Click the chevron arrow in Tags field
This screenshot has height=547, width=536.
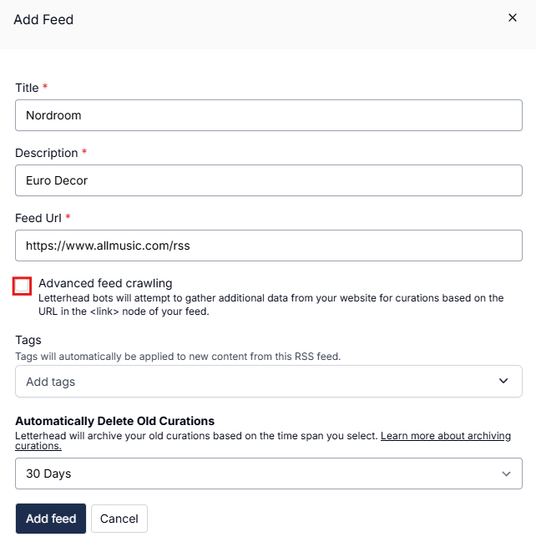503,381
